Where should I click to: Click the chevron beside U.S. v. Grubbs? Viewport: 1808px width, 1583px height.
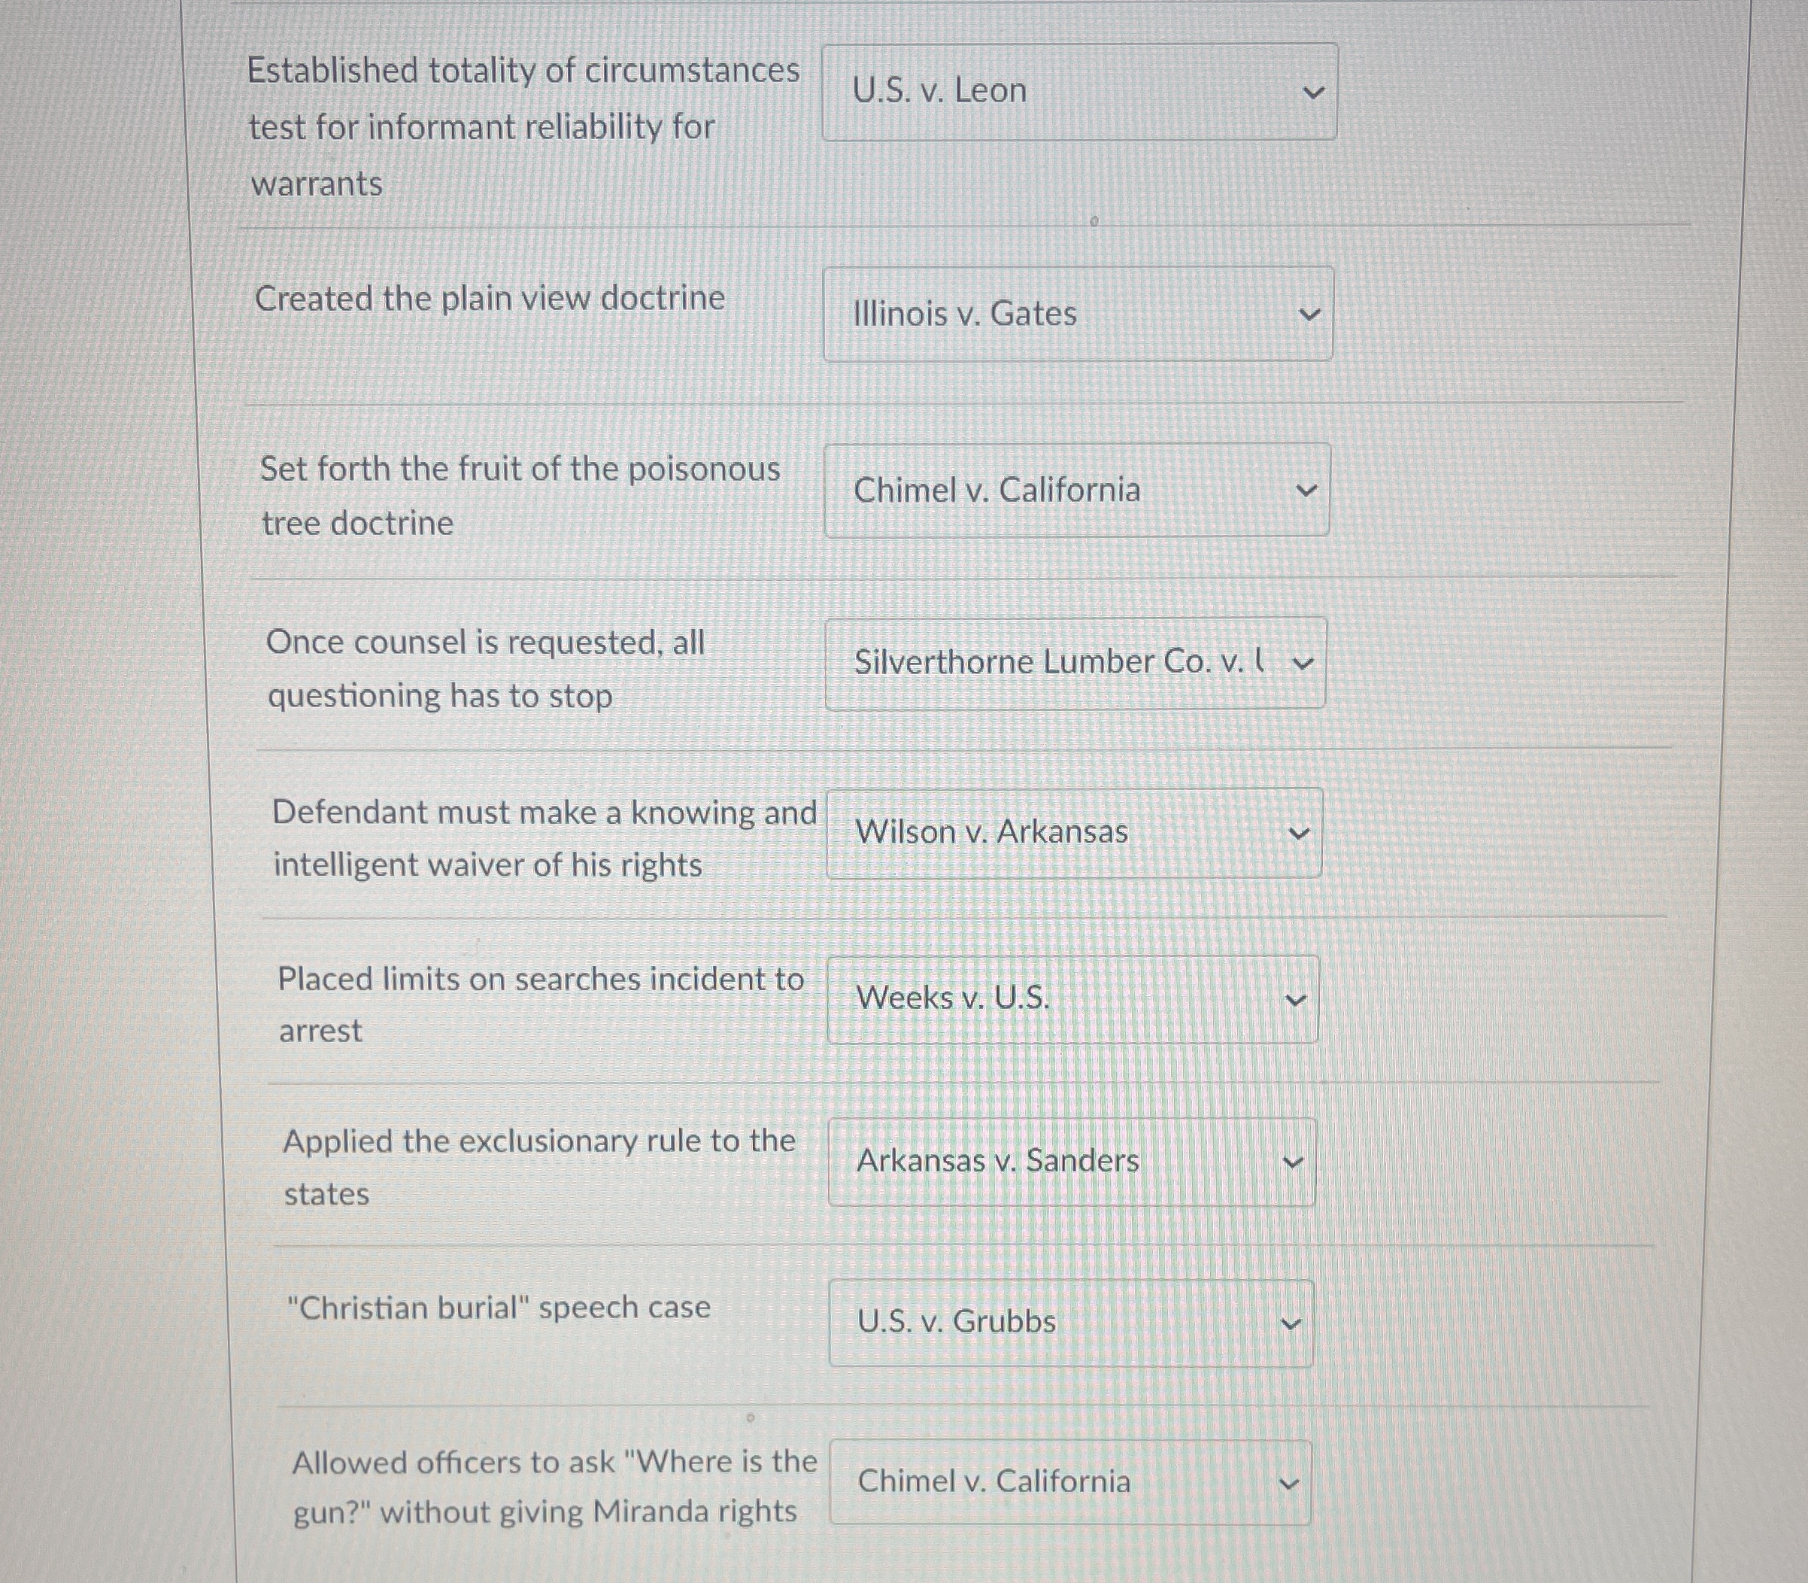[x=1290, y=1323]
